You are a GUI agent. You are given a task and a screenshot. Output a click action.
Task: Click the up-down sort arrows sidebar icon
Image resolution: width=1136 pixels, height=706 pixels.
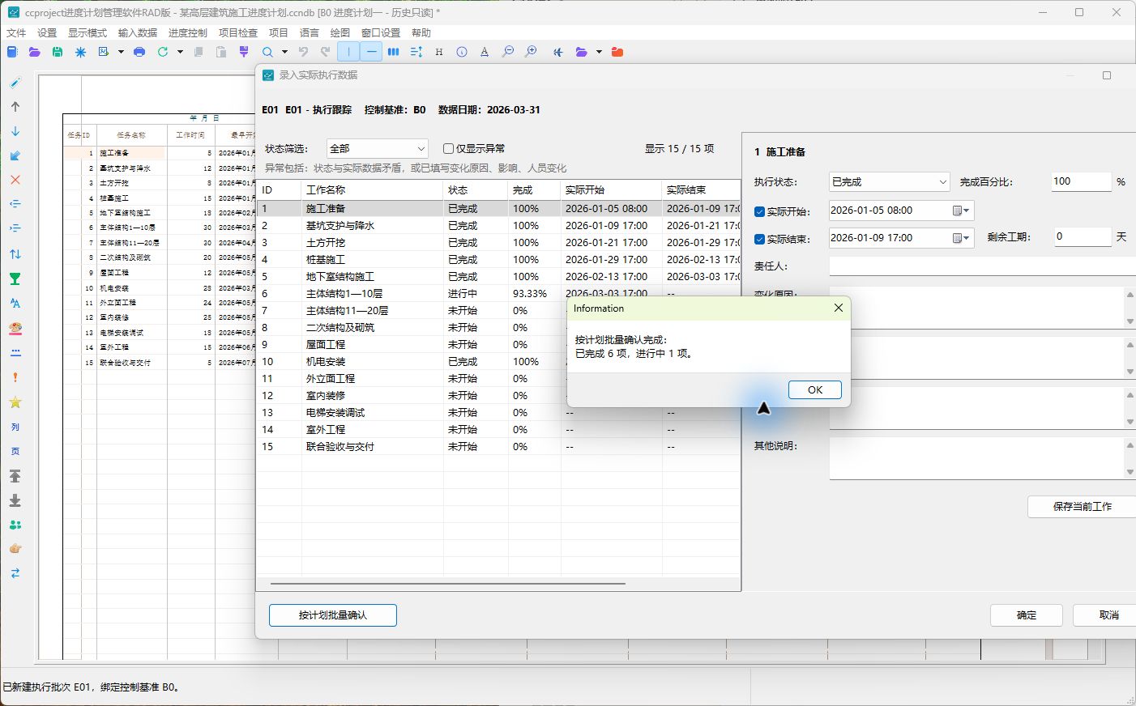pyautogui.click(x=15, y=254)
